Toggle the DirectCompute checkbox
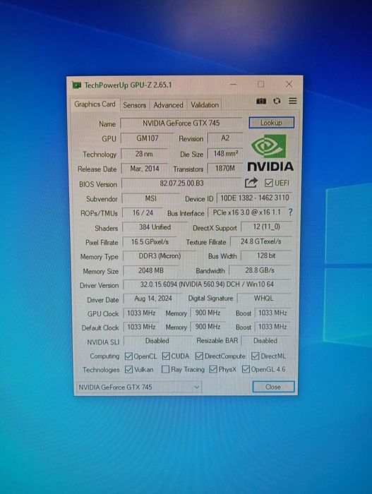Image resolution: width=372 pixels, height=494 pixels. 199,356
